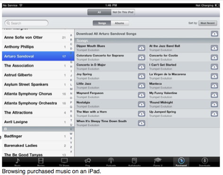Tap the battery status icon
223x175 pixels.
click(217, 5)
